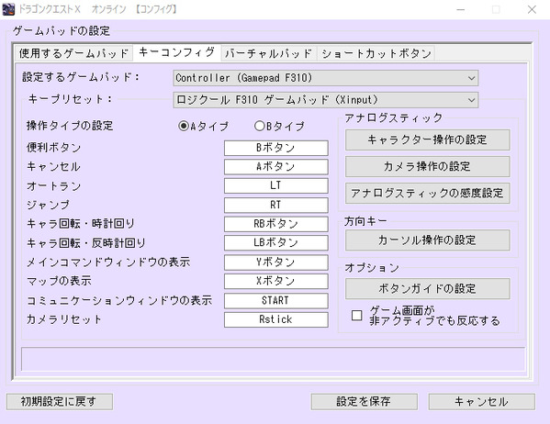
Task: Click the 便利ボタン field showing Bボタン
Action: click(x=276, y=148)
